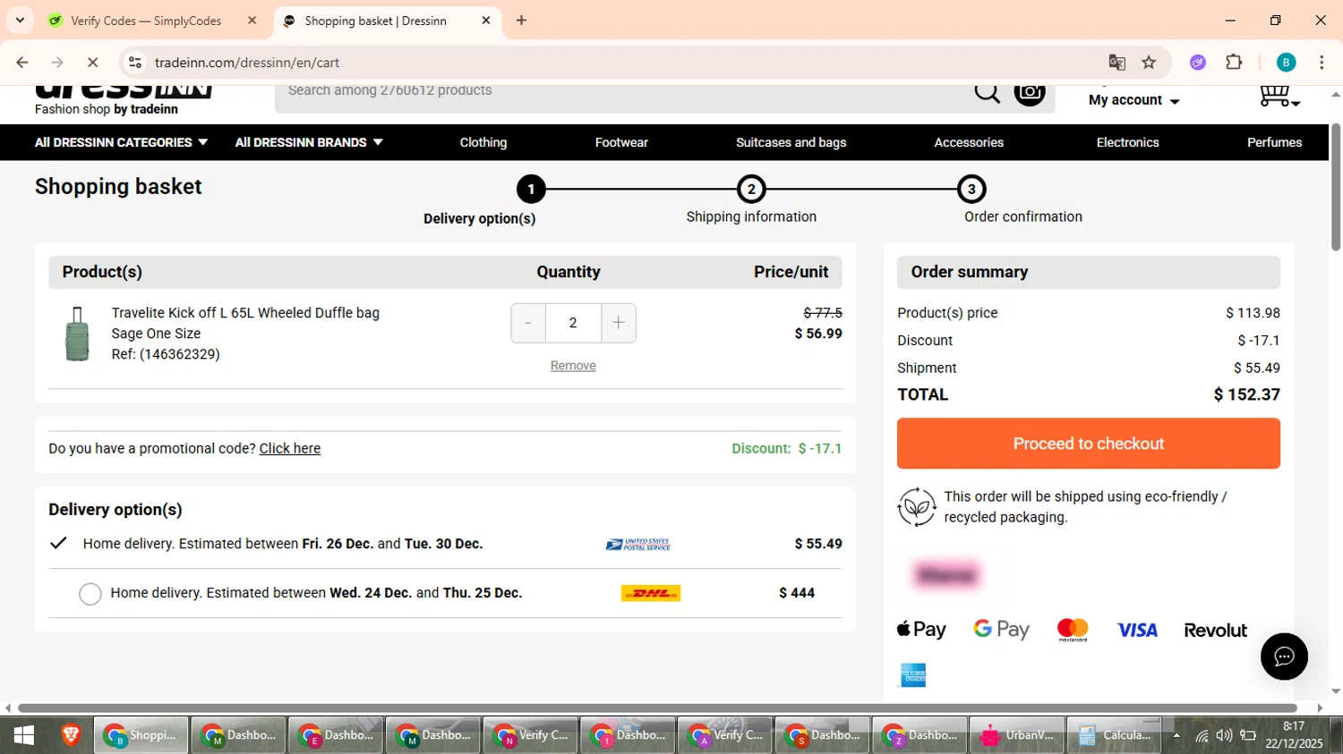Screen dimensions: 1343x754
Task: Go back to the previous page
Action: pyautogui.click(x=22, y=63)
